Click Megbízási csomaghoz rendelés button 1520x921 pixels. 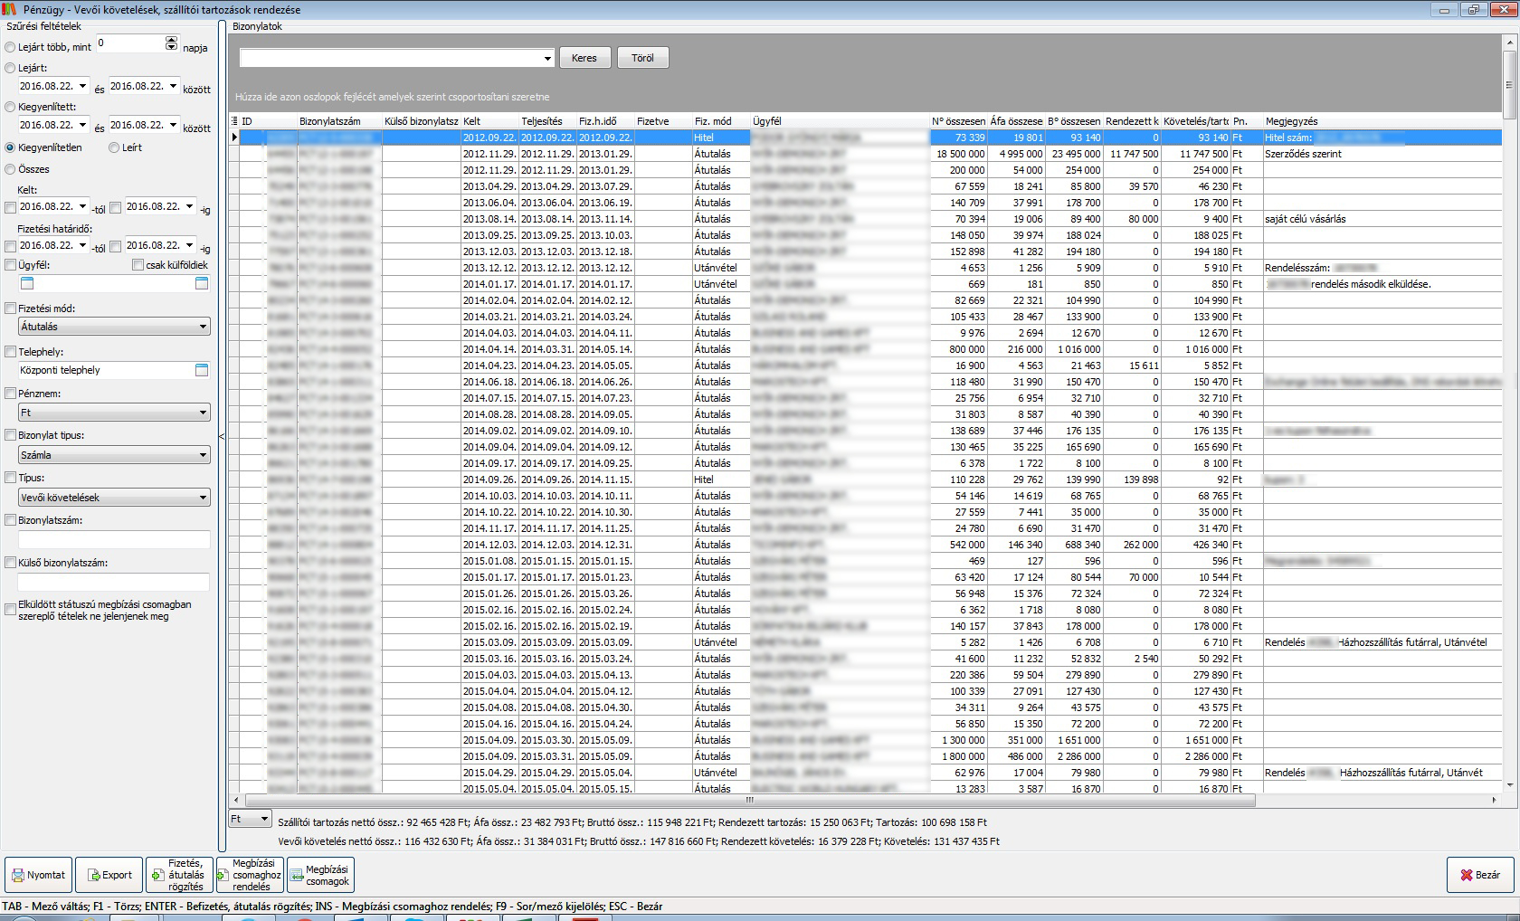coord(250,875)
